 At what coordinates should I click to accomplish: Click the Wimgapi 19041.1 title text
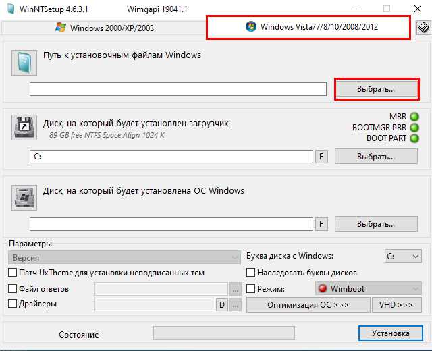157,9
